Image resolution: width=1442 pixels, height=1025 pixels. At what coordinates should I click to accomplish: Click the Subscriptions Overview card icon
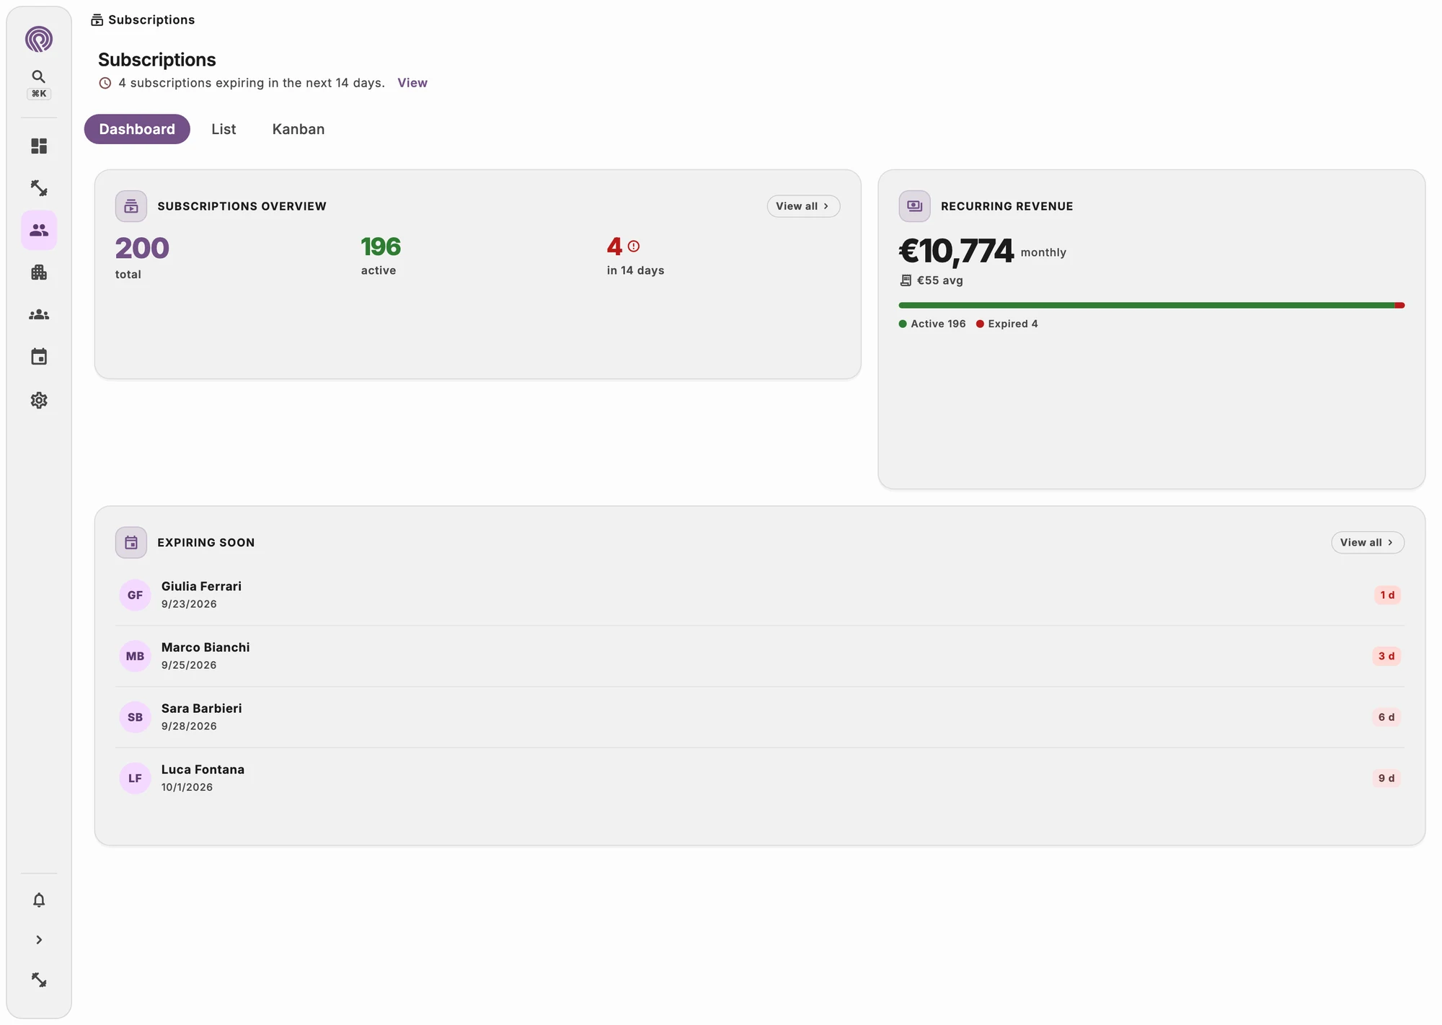pyautogui.click(x=131, y=206)
